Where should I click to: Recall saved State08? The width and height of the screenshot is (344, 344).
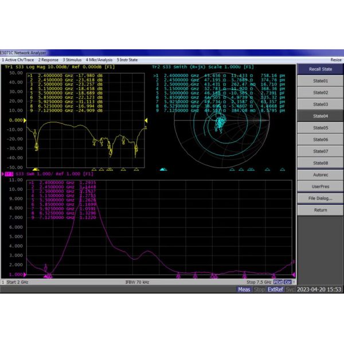(x=320, y=163)
